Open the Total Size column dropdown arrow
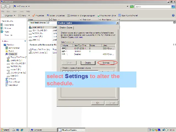 tap(100, 20)
